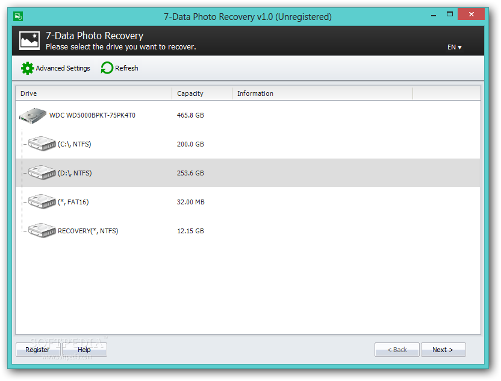This screenshot has height=381, width=501.
Task: Open the EN language dropdown
Action: pos(455,47)
